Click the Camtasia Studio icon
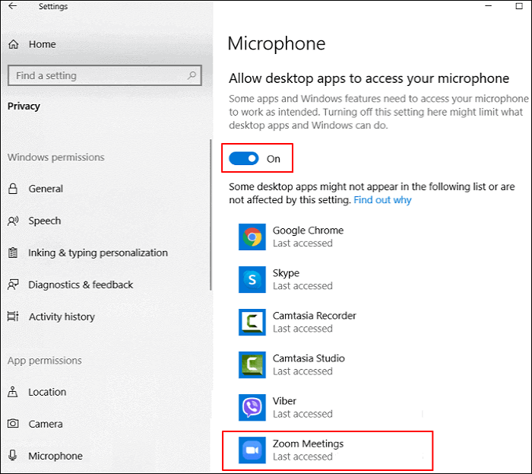The image size is (532, 474). pos(251,364)
